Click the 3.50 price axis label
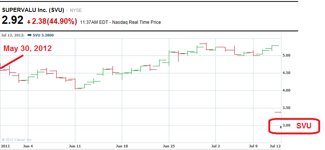 tap(287, 108)
